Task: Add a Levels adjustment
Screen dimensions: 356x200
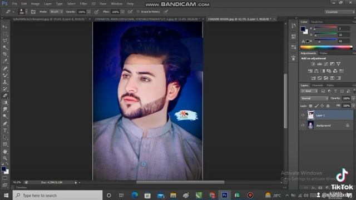Action: [x=319, y=64]
